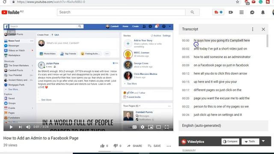Click the TubeBuddy toolbar button
274x154 pixels.
coord(218,12)
